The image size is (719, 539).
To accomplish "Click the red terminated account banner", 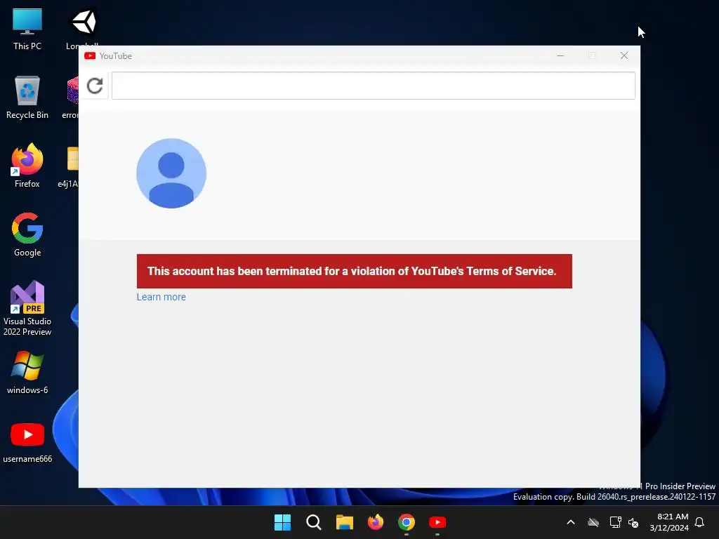I will 355,272.
